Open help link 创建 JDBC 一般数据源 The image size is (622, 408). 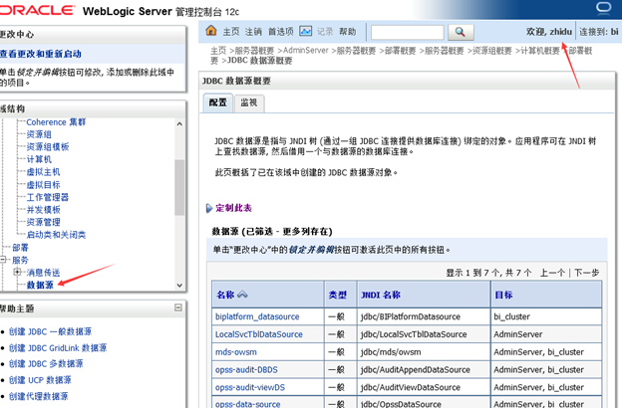51,331
